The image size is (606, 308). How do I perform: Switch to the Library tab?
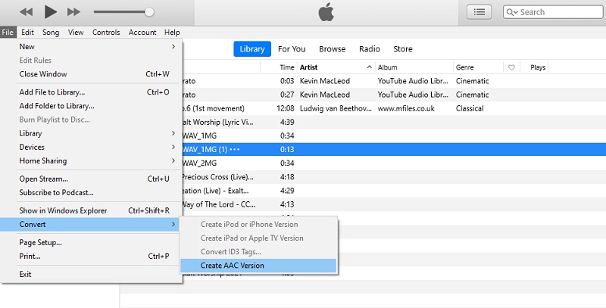252,49
